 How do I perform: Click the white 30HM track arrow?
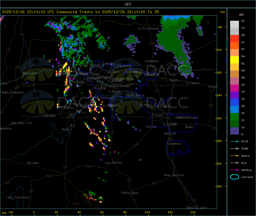tap(234, 148)
